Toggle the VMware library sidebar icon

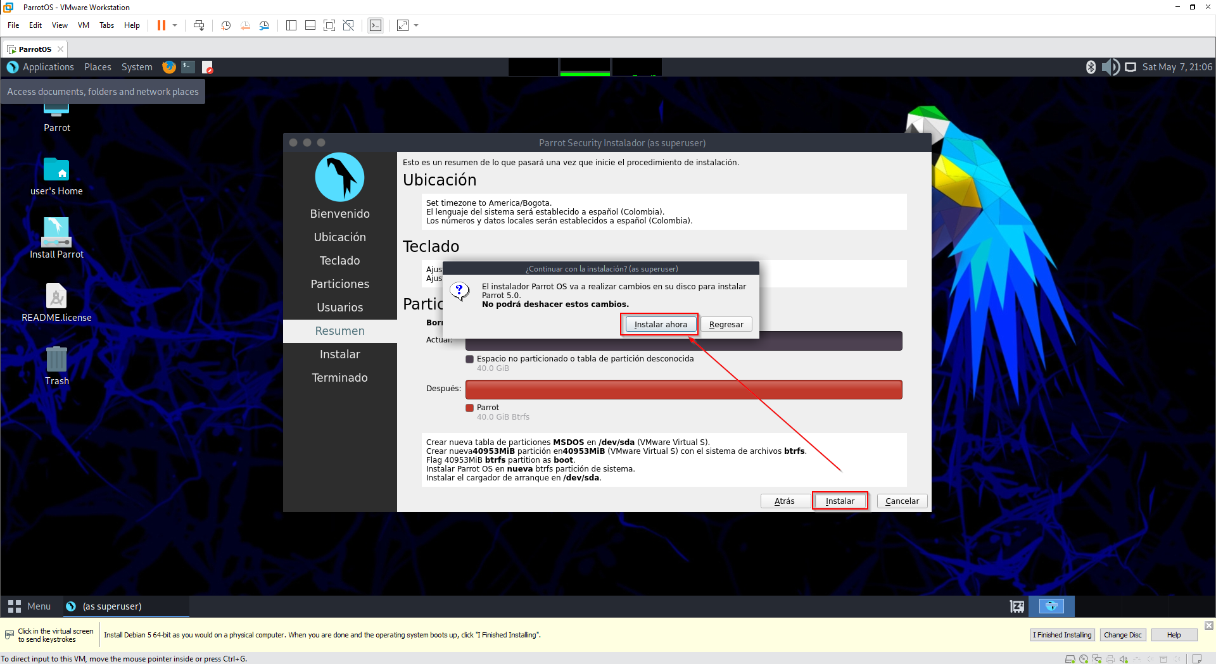(291, 25)
